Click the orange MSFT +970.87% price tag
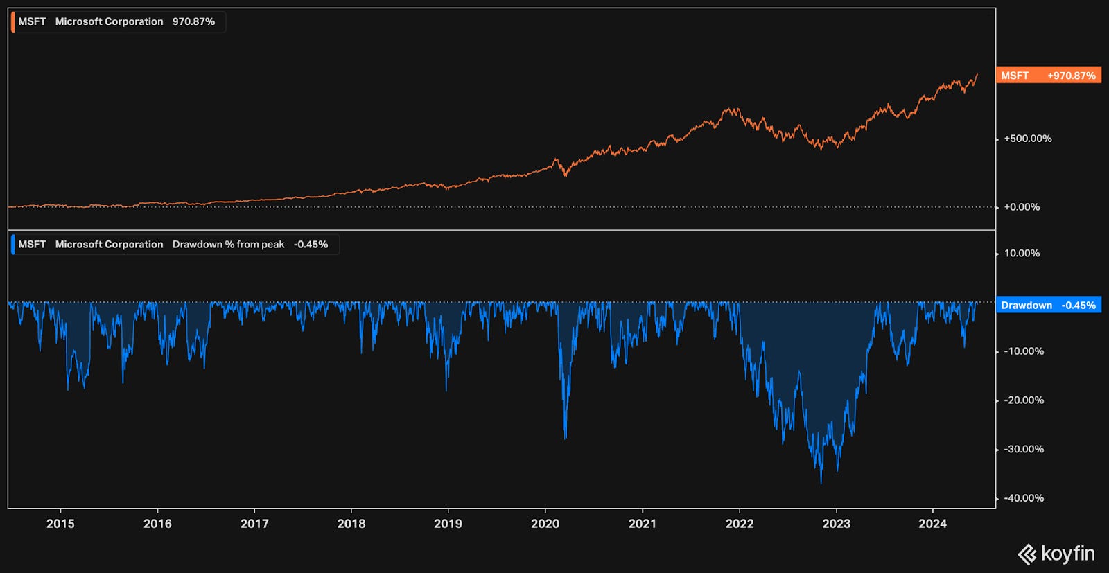Viewport: 1109px width, 573px height. pyautogui.click(x=1049, y=76)
